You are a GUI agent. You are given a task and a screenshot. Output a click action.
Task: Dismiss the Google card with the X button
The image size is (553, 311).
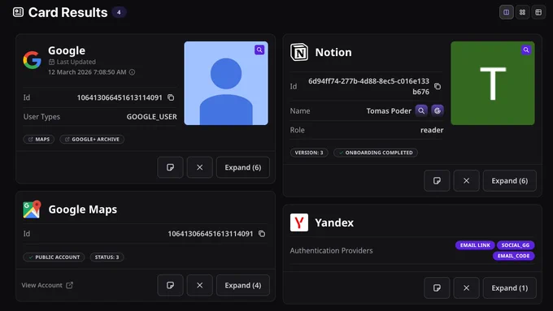pyautogui.click(x=199, y=167)
